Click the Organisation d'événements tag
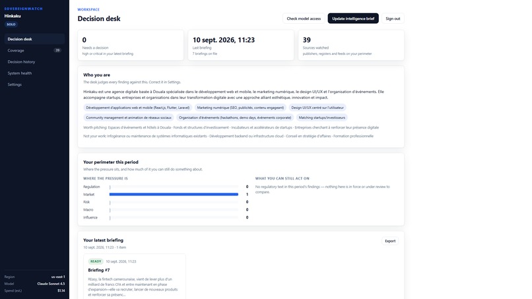The image size is (532, 299). (x=235, y=117)
